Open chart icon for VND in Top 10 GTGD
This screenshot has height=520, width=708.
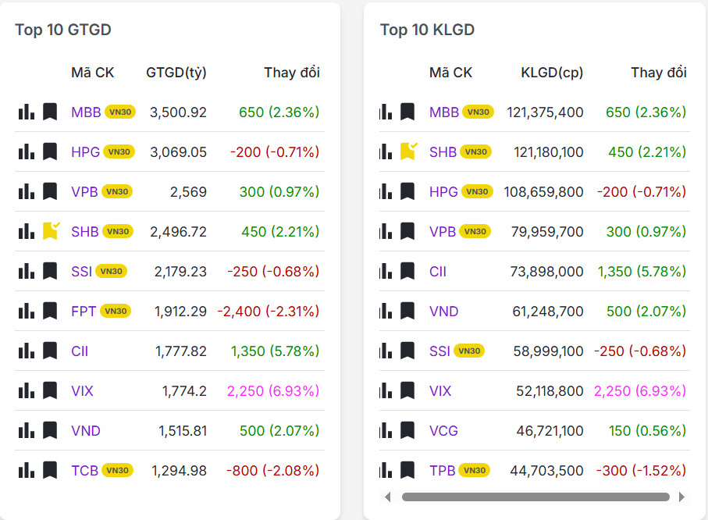pyautogui.click(x=27, y=430)
